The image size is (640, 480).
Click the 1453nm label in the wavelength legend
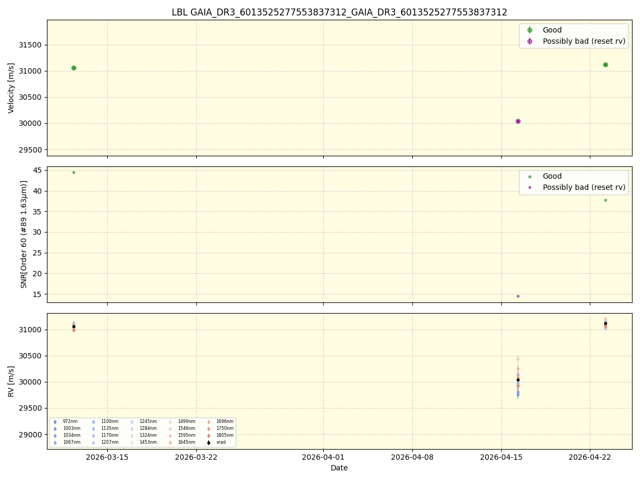[x=147, y=443]
